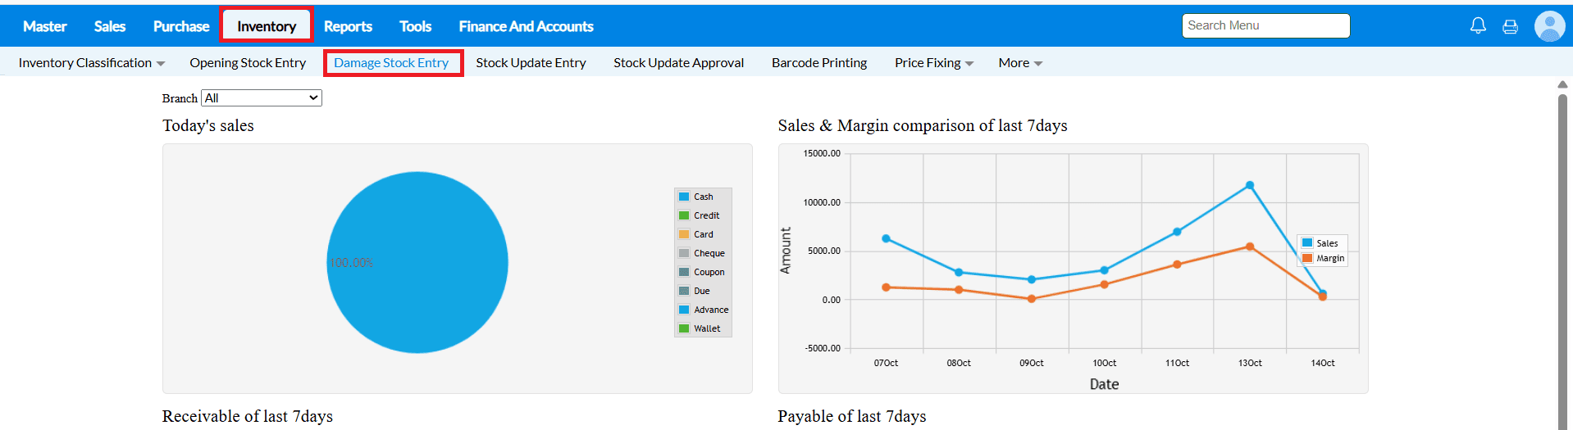Open the Inventory menu
1573x430 pixels.
pyautogui.click(x=267, y=26)
